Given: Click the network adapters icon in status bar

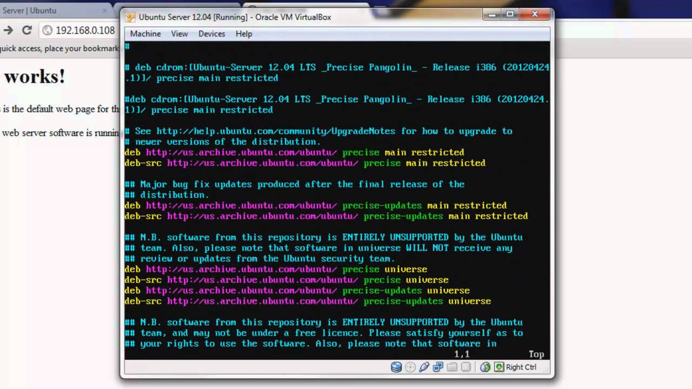Looking at the screenshot, I should (x=438, y=367).
